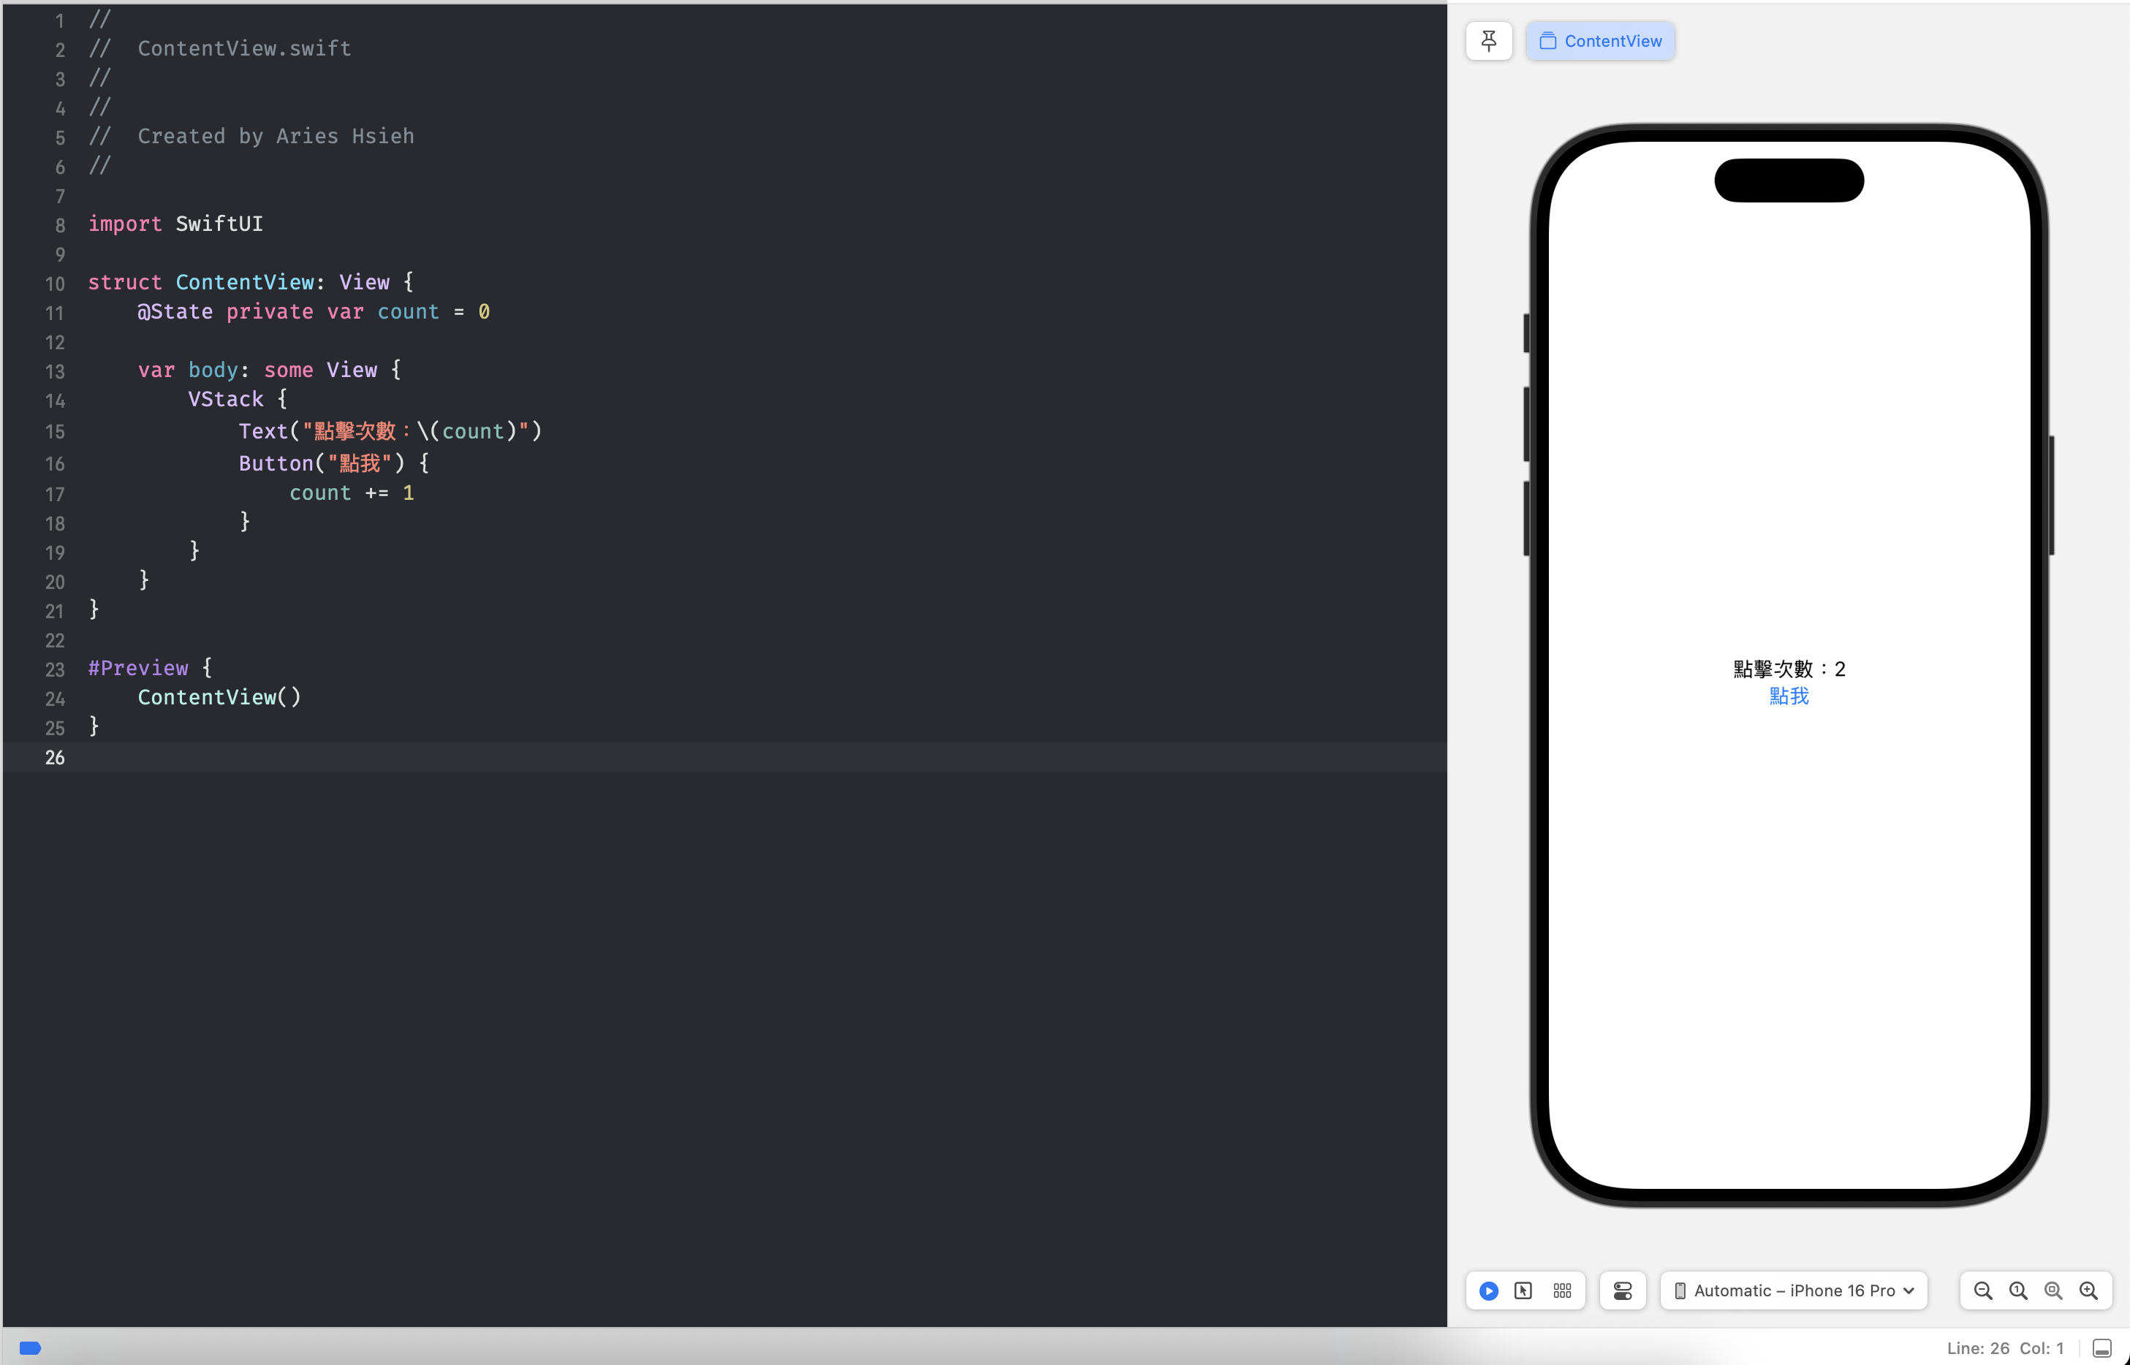Show preview Variants grid
This screenshot has height=1365, width=2130.
[1562, 1290]
